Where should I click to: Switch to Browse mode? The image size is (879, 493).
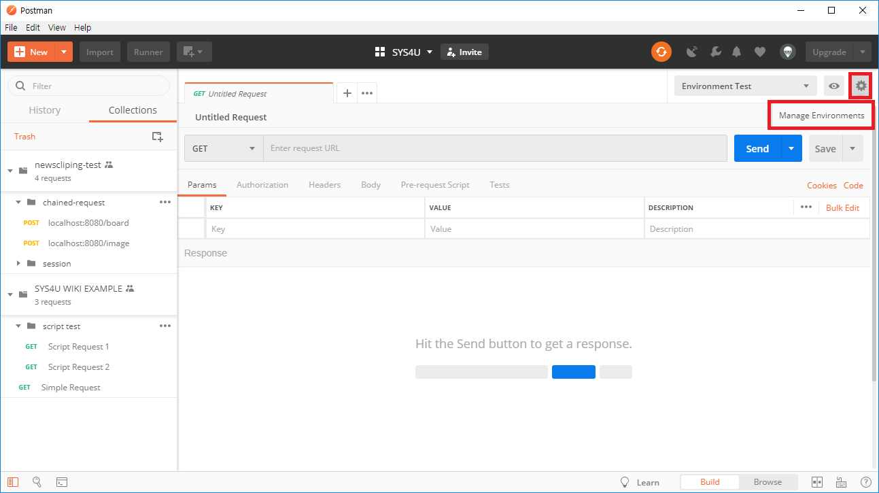pyautogui.click(x=768, y=482)
